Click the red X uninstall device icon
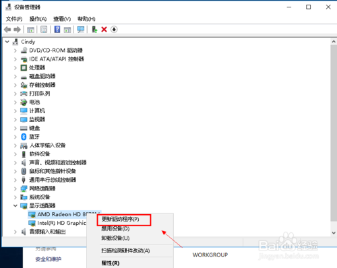The image size is (337, 268). tap(104, 30)
